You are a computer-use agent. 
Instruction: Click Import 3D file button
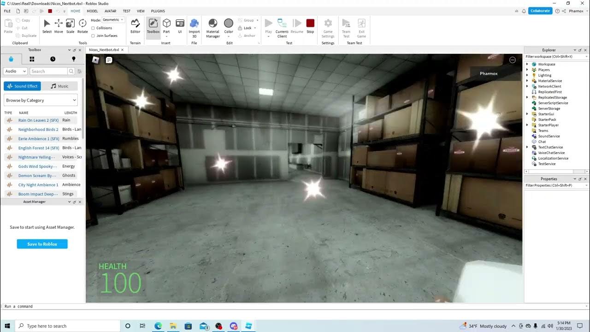tap(194, 28)
